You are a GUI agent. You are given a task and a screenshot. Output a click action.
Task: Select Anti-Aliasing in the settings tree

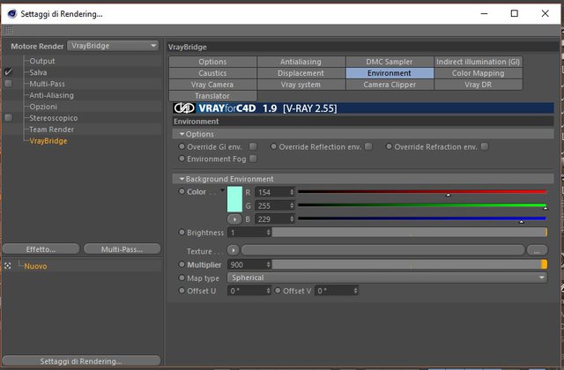coord(51,95)
